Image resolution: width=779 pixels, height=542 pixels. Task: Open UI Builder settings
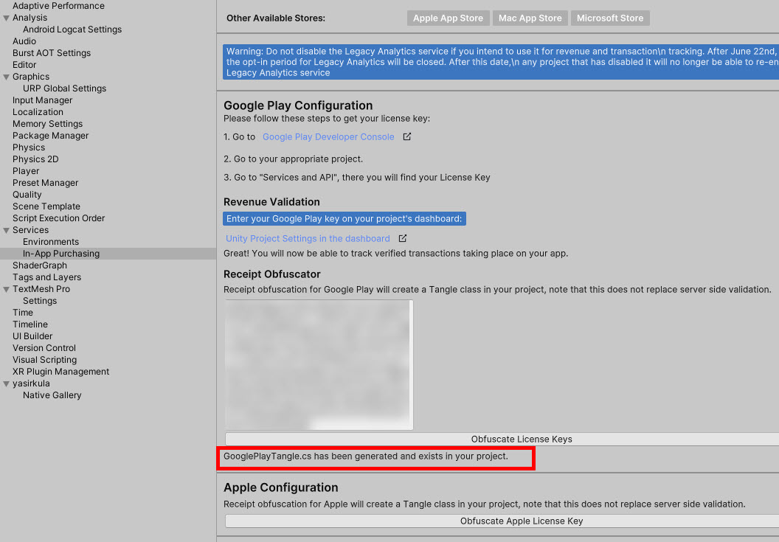pyautogui.click(x=32, y=336)
